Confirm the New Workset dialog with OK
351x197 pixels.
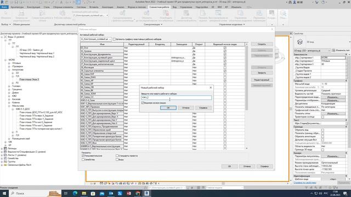[168, 108]
